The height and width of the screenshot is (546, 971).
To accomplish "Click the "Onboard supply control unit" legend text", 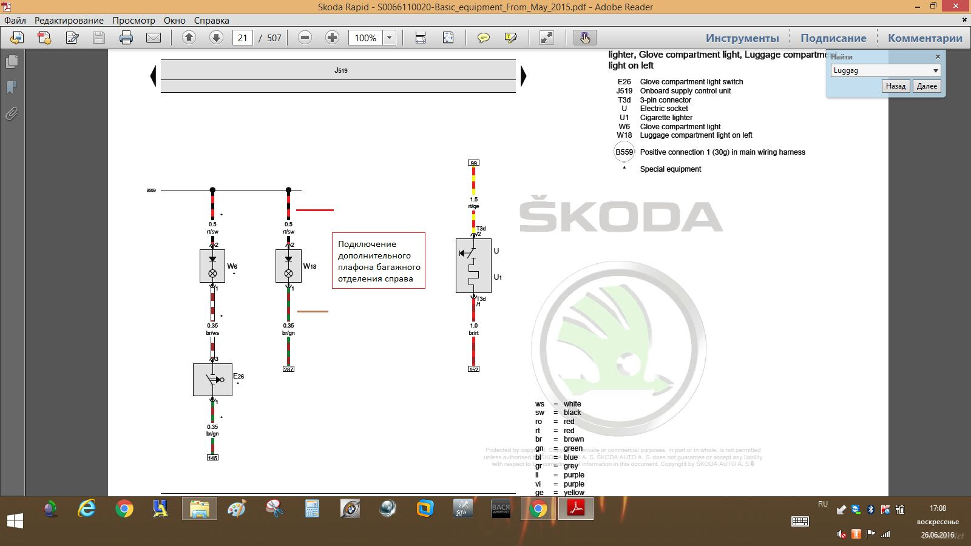I will pos(685,91).
